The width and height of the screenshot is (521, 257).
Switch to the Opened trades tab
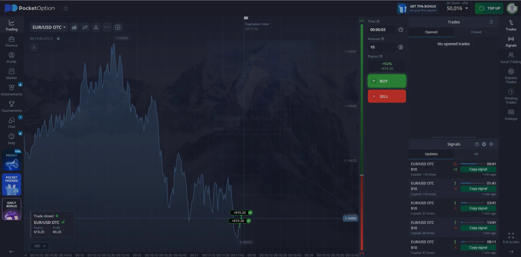click(x=431, y=32)
